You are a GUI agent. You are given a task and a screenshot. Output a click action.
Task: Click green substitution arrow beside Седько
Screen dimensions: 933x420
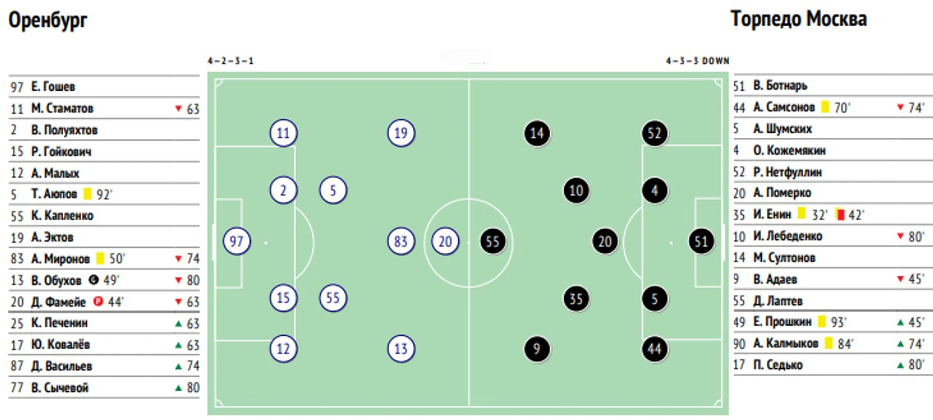tap(900, 365)
